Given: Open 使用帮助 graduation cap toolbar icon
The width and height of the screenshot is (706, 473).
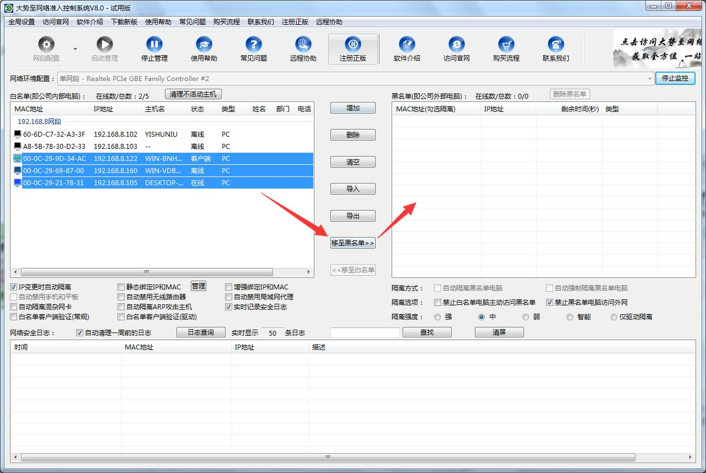Looking at the screenshot, I should [x=204, y=45].
